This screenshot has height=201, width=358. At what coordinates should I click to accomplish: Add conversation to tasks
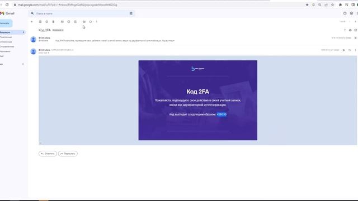tap(76, 22)
